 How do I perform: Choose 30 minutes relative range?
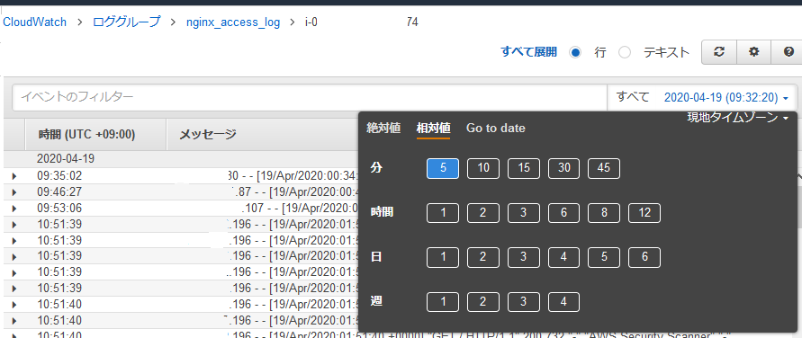(x=564, y=168)
